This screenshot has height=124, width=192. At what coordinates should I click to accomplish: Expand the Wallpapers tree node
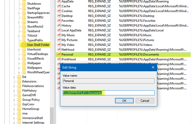(x=19, y=68)
